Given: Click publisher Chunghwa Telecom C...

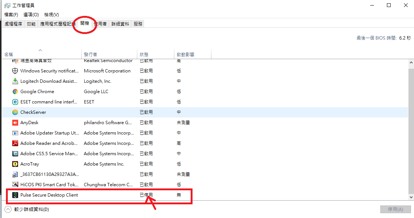Looking at the screenshot, I should [108, 185].
